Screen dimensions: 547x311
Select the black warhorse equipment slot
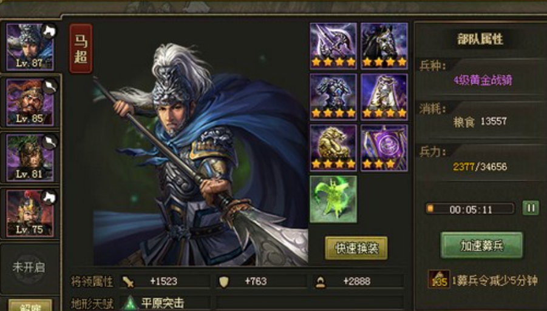[384, 46]
